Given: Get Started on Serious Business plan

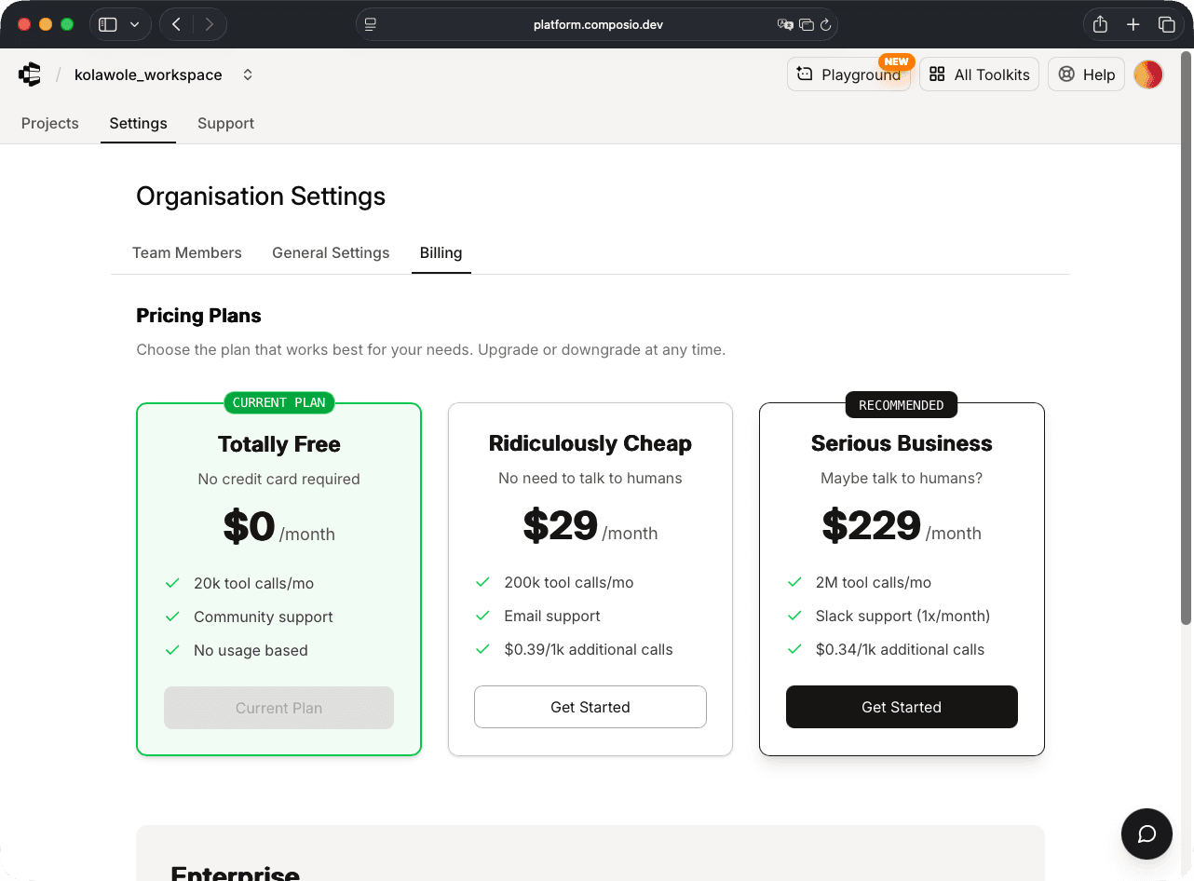Looking at the screenshot, I should [x=901, y=707].
